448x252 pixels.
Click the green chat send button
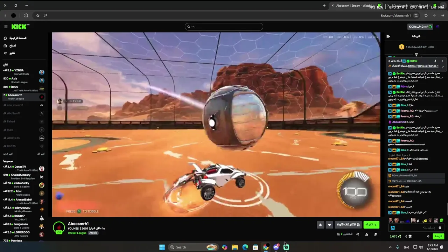[x=438, y=237]
